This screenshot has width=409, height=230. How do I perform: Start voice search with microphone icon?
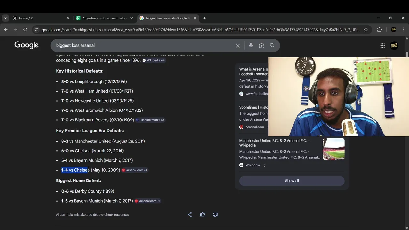(x=251, y=46)
